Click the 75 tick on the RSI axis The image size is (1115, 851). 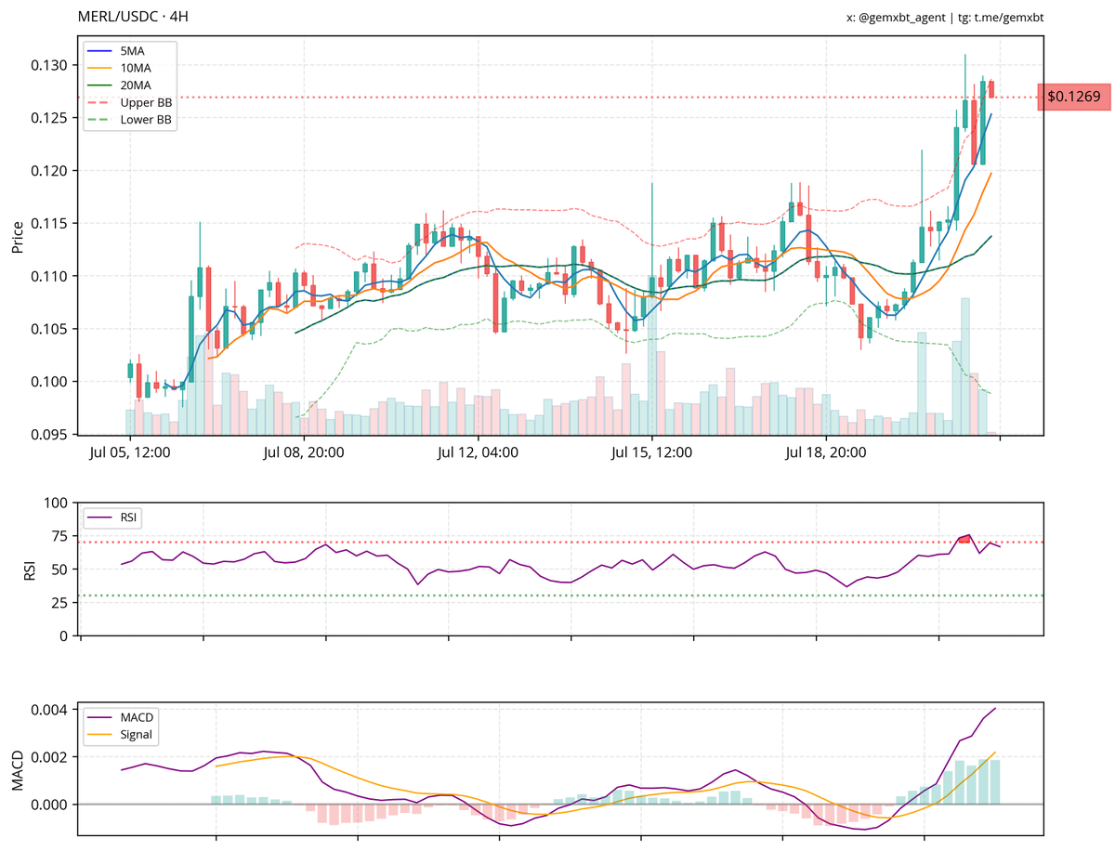click(x=61, y=536)
